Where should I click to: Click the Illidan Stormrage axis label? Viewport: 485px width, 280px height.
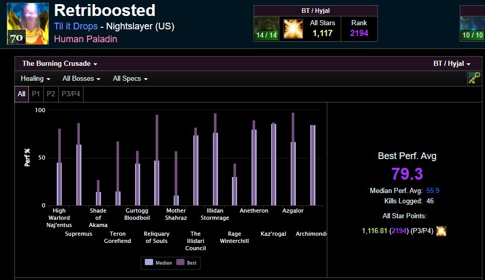(215, 214)
